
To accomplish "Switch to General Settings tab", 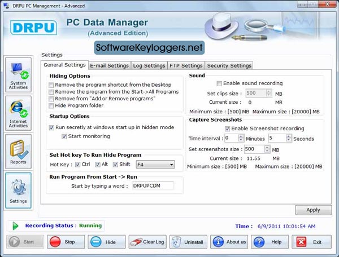I will tap(64, 65).
